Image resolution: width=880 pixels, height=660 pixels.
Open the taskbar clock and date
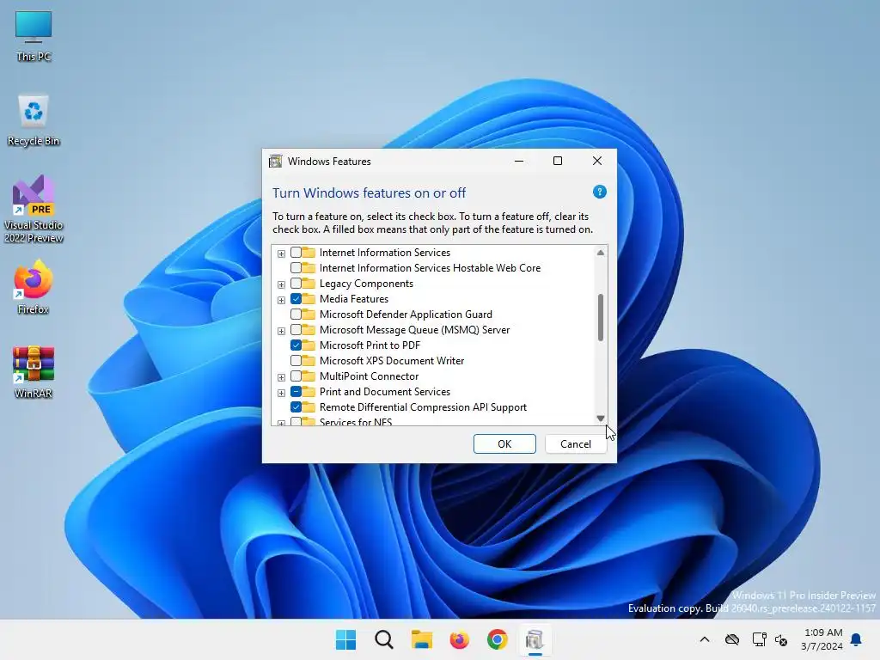tap(822, 639)
